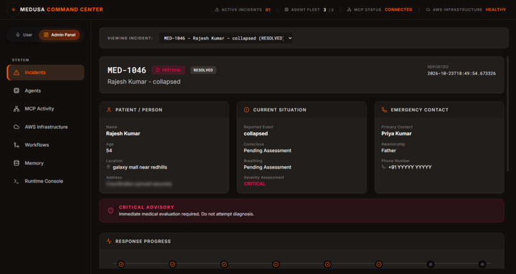Viewport: 516px width, 274px height.
Task: Click the Critical Advisory shield icon
Action: pyautogui.click(x=111, y=211)
